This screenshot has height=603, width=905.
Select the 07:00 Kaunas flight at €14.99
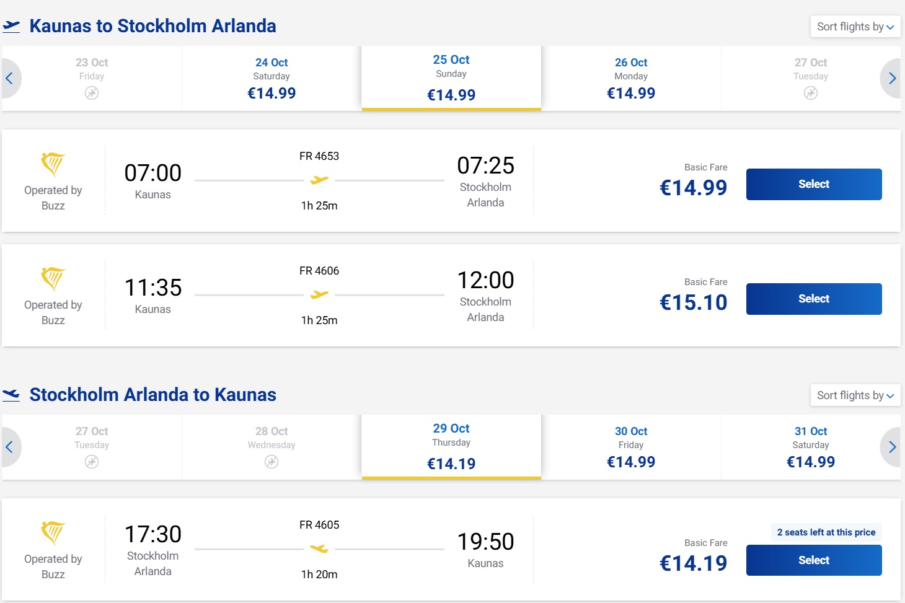coord(814,184)
